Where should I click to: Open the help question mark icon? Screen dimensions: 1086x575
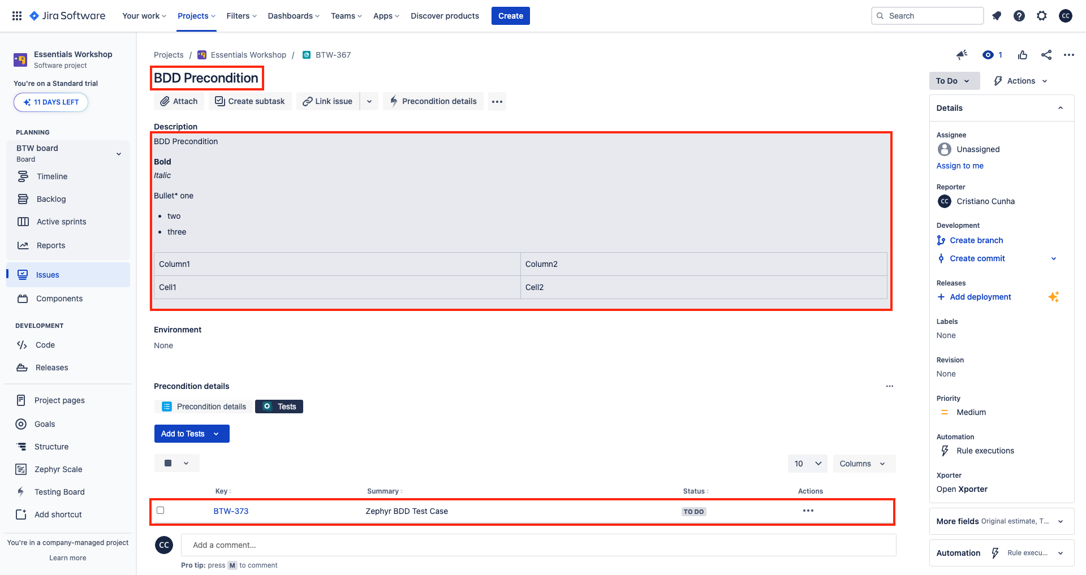point(1019,16)
